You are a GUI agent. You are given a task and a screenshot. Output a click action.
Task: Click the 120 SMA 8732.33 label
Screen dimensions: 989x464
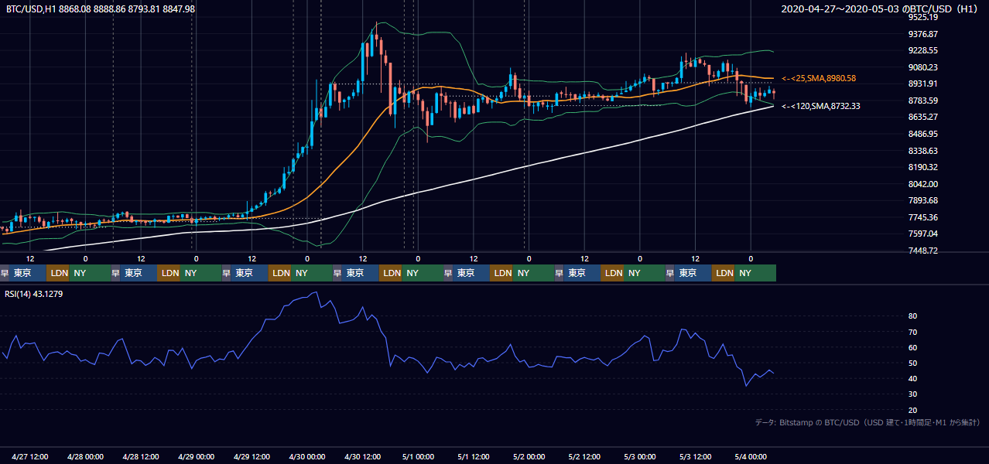(821, 106)
